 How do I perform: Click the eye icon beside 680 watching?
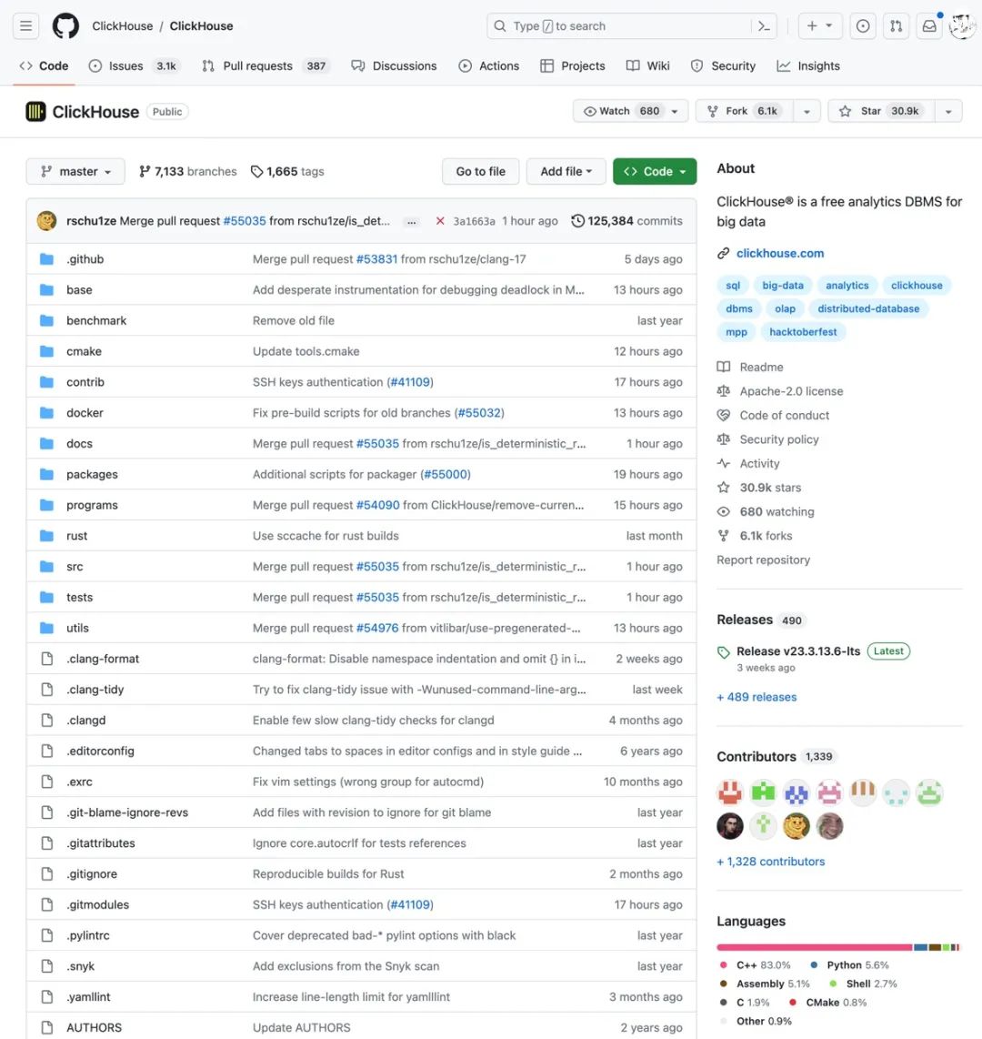(x=723, y=511)
